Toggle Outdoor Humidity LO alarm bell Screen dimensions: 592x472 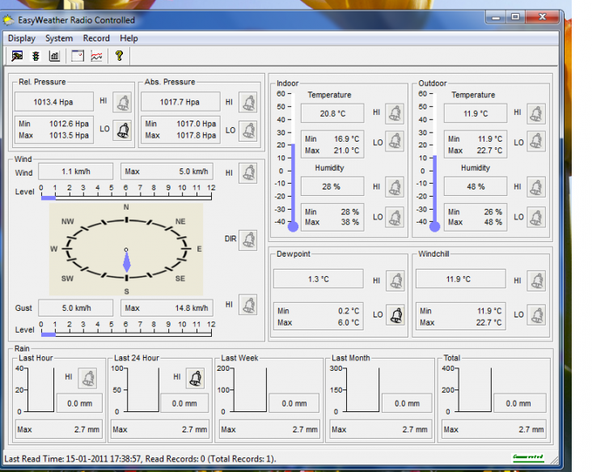pos(536,217)
